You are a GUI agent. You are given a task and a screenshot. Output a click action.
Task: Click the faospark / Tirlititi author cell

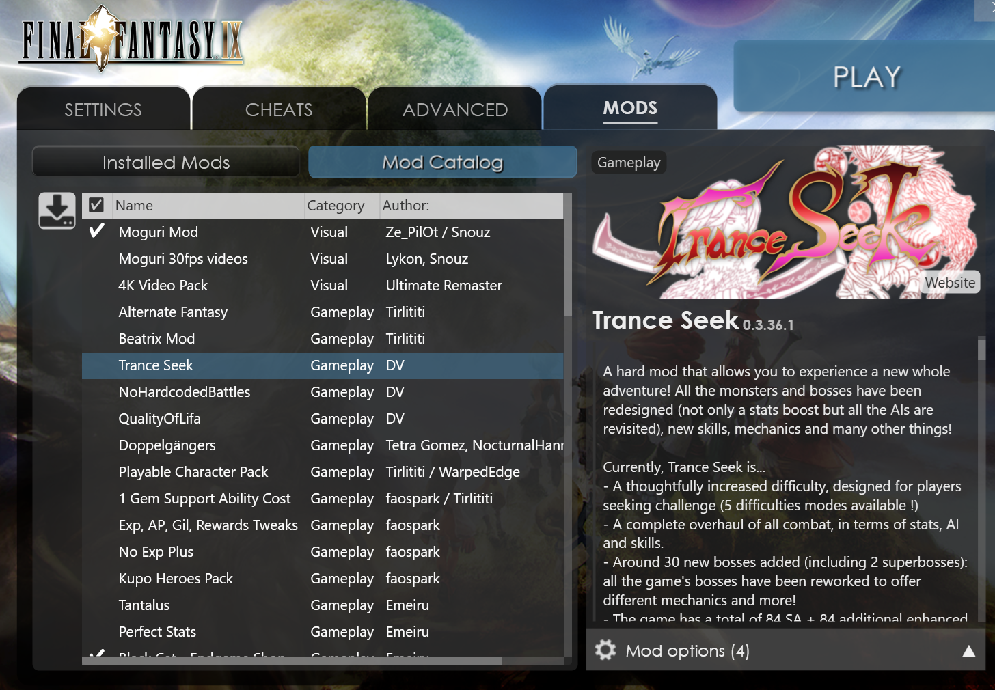(439, 499)
